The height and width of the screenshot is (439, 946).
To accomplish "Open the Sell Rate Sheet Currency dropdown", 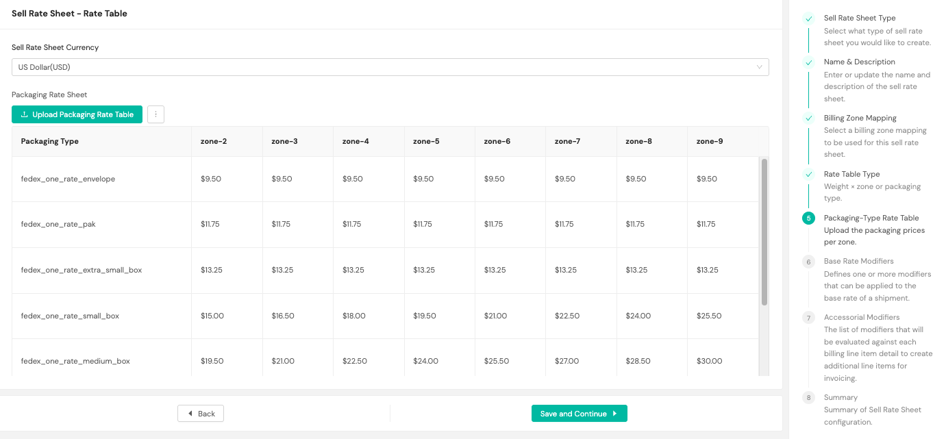I will (390, 67).
